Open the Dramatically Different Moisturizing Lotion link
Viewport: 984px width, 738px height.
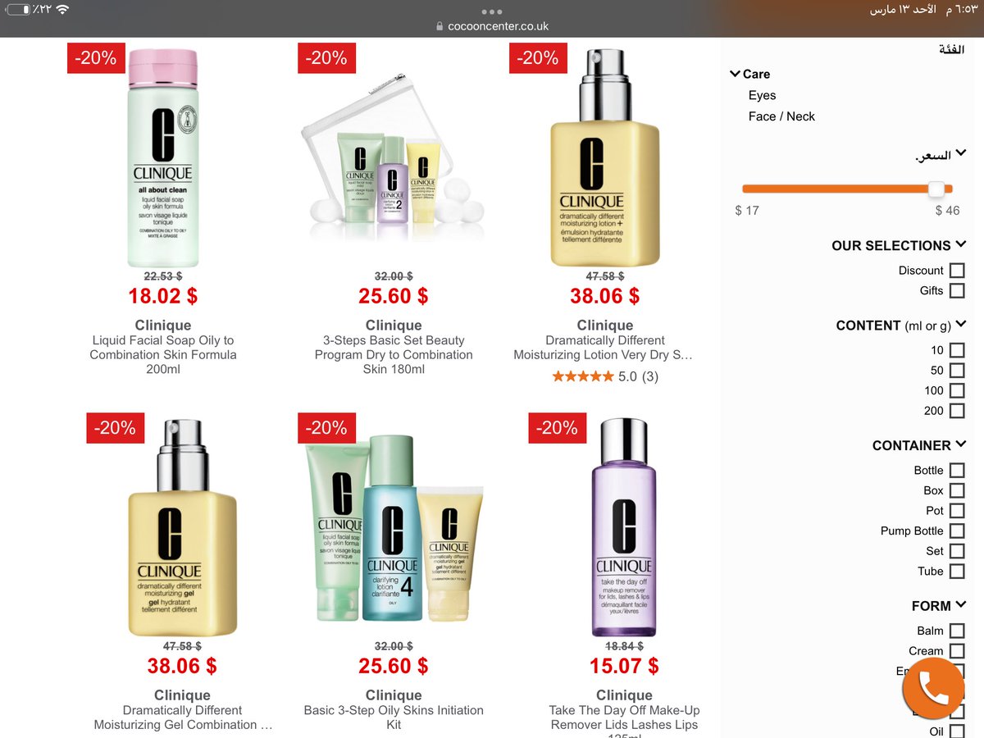(604, 348)
